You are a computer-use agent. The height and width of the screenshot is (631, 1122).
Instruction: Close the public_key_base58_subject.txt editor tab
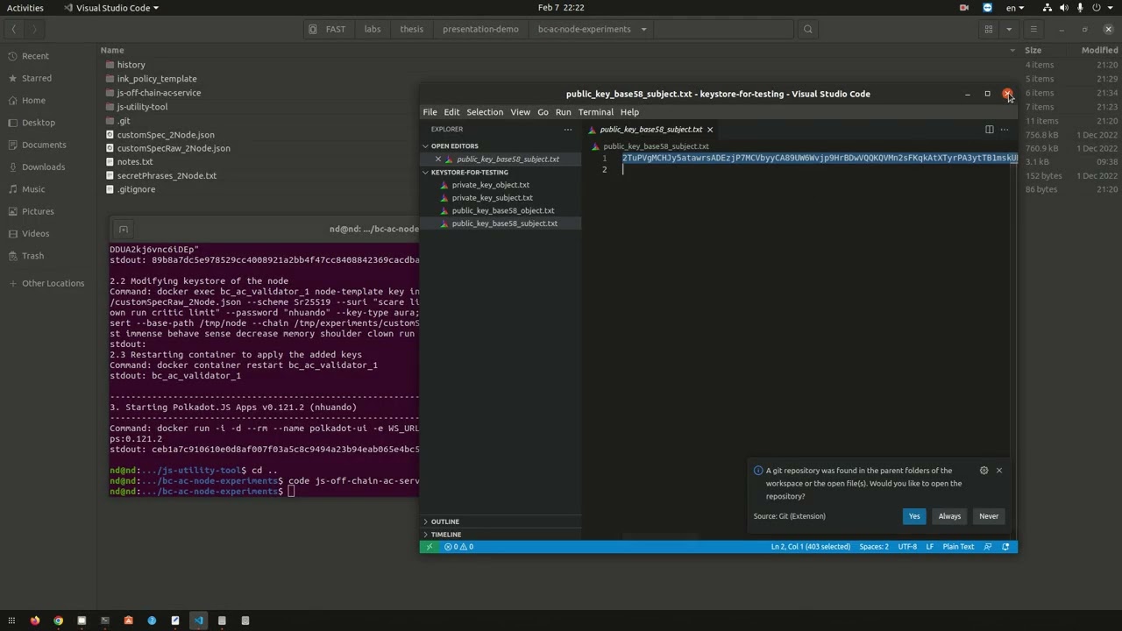(710, 130)
